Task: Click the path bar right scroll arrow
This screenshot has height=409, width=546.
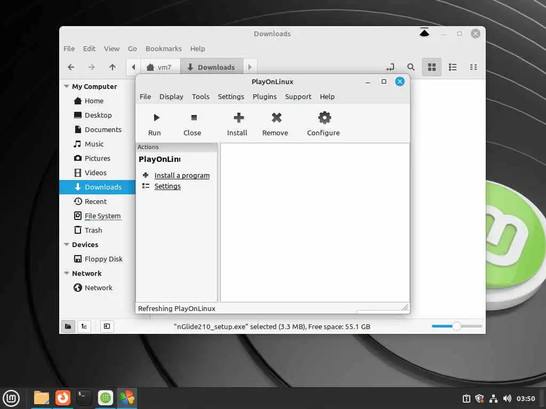Action: [x=250, y=67]
